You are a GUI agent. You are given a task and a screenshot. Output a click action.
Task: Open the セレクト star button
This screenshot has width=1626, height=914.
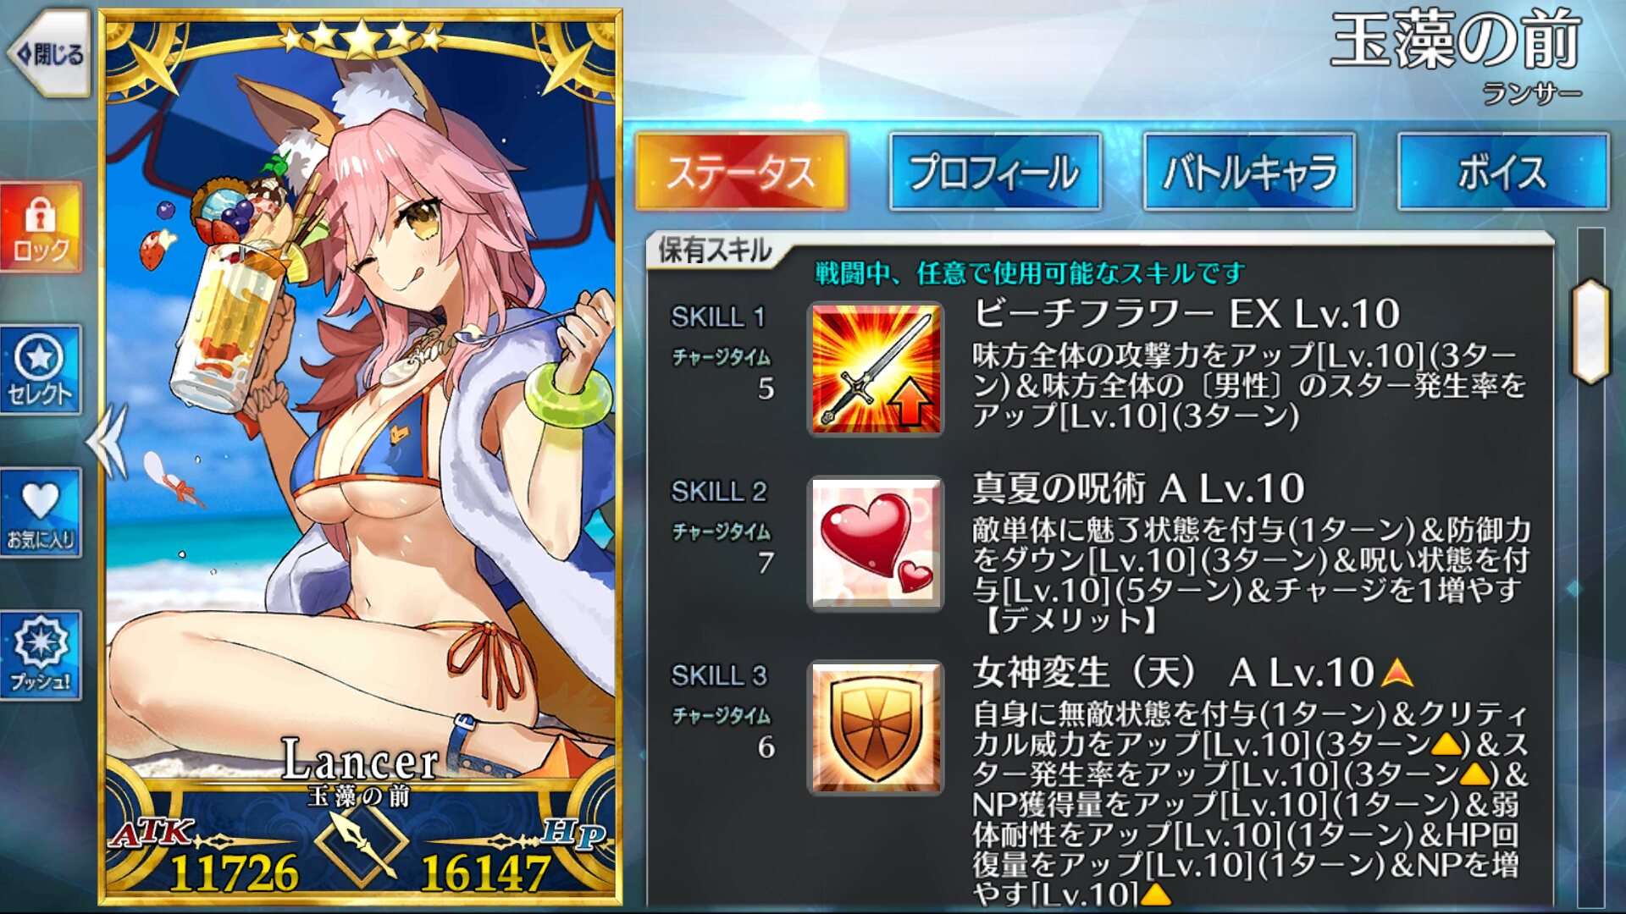41,370
